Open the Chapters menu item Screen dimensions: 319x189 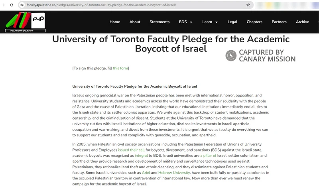tap(254, 22)
